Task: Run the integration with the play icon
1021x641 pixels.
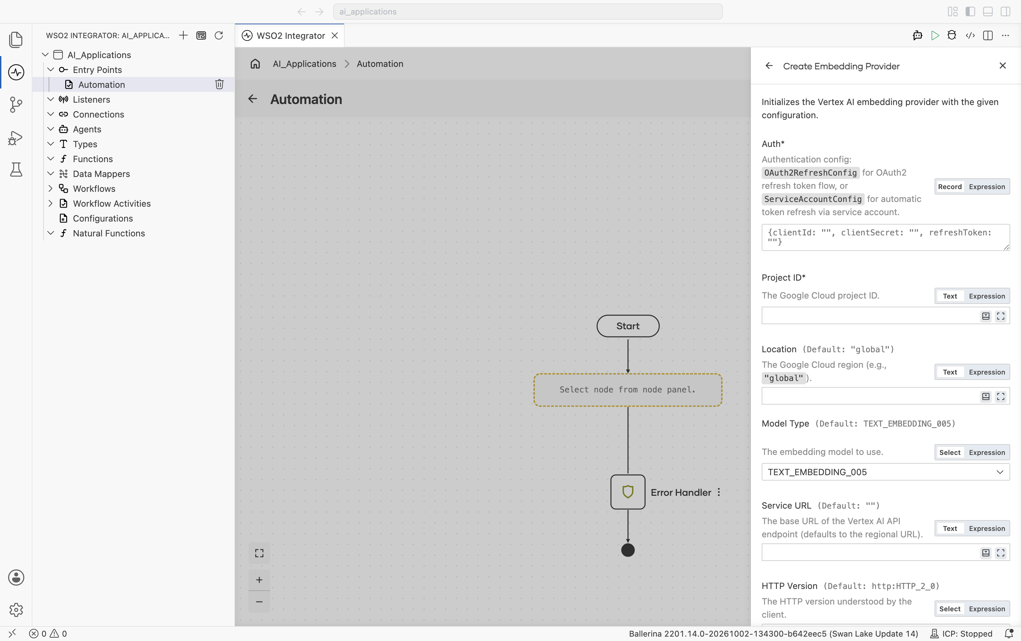Action: coord(935,35)
